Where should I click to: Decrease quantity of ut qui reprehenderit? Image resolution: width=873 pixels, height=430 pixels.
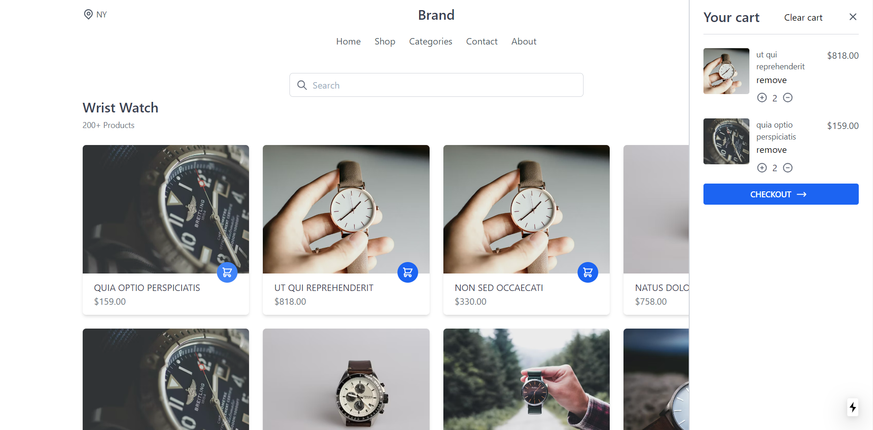point(788,98)
